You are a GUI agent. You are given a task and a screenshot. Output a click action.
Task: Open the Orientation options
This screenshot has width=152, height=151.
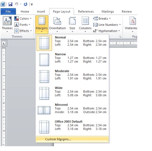pyautogui.click(x=57, y=25)
